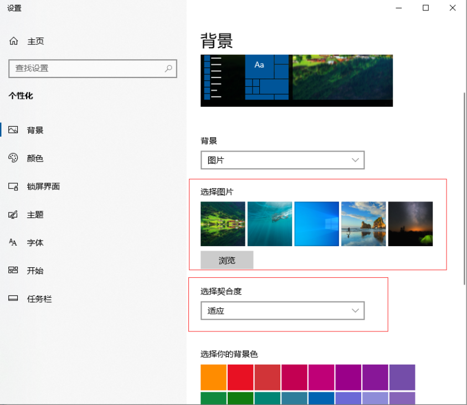The image size is (467, 405).
Task: Open the 选择契合度 fit dropdown showing 适应
Action: [x=283, y=310]
